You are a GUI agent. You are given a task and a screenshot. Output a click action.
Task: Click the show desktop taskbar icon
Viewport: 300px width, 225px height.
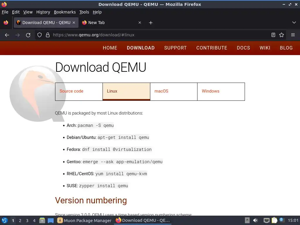click(x=51, y=221)
